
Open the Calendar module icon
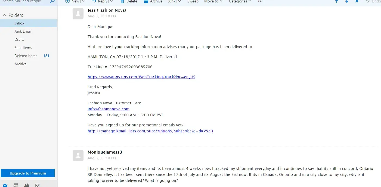16,185
